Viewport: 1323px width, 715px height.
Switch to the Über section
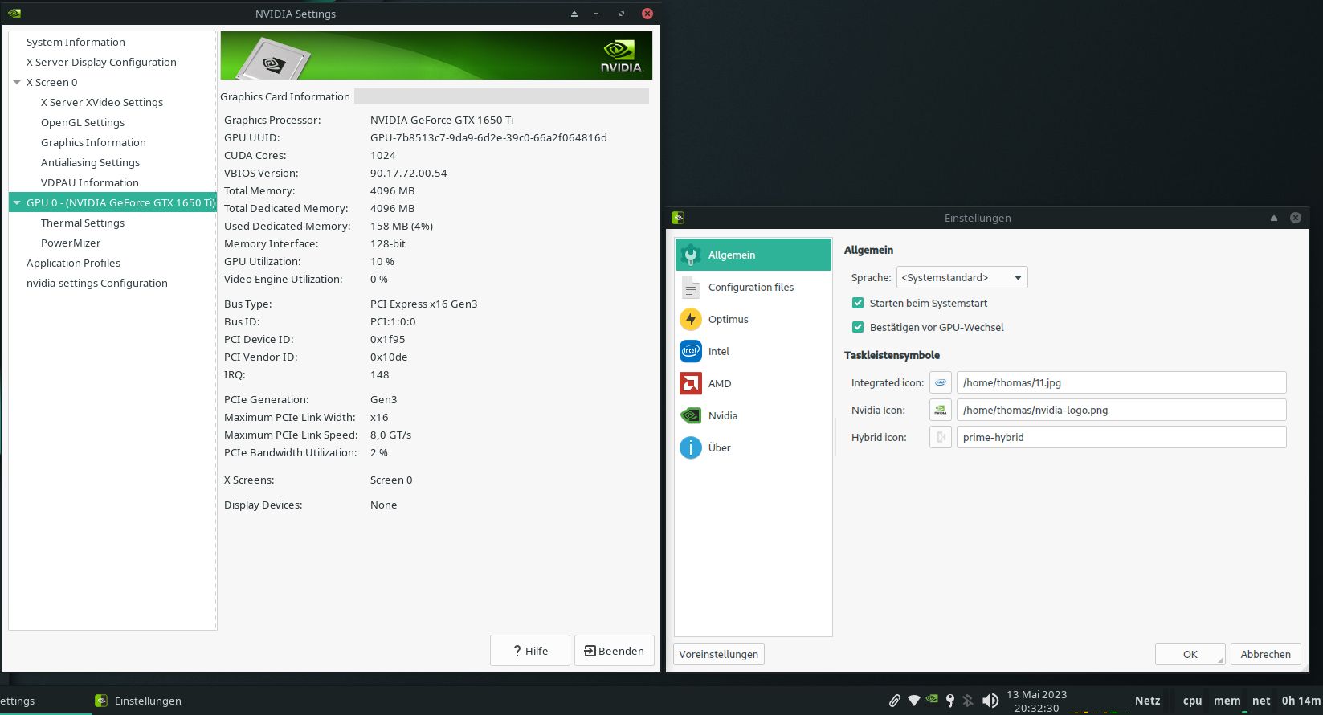pos(719,447)
